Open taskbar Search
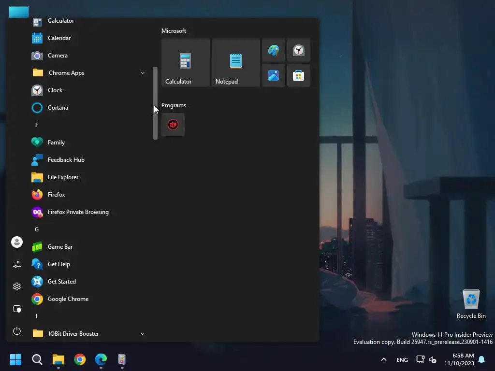495x371 pixels. [37, 359]
